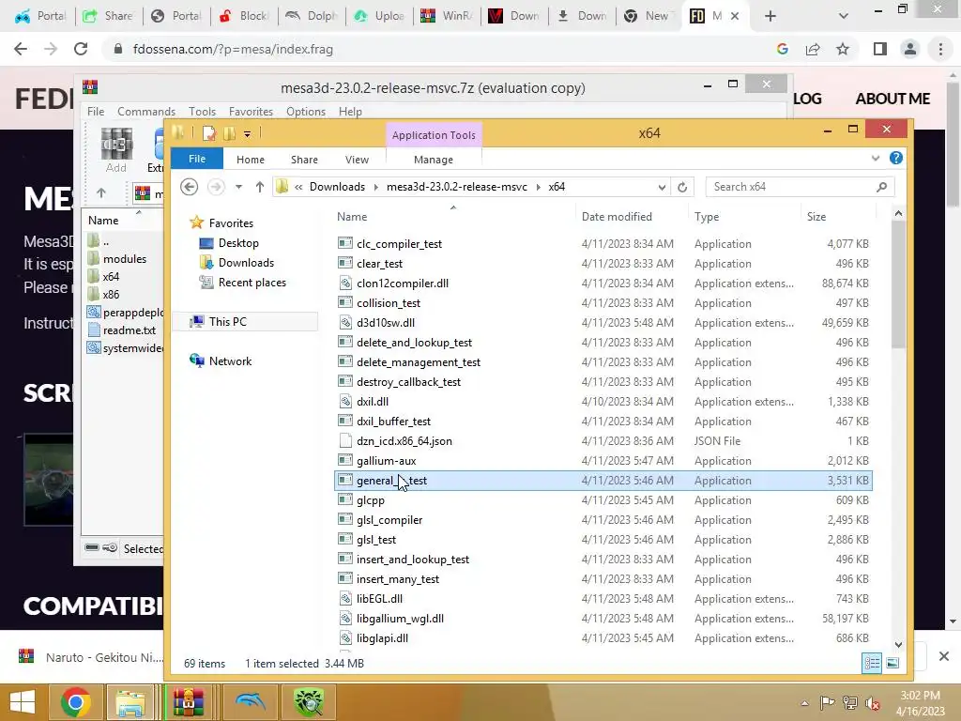Select the x86 folder in WinRAR
This screenshot has width=961, height=721.
[111, 294]
